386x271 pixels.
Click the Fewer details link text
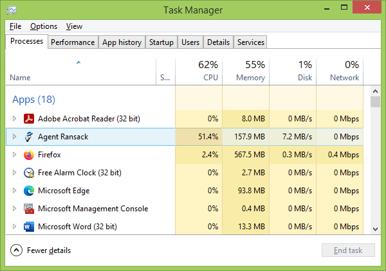point(49,250)
